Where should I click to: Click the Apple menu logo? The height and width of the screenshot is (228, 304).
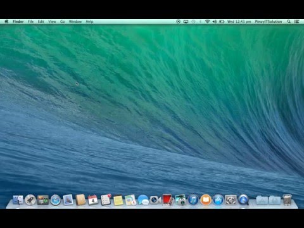pyautogui.click(x=6, y=22)
